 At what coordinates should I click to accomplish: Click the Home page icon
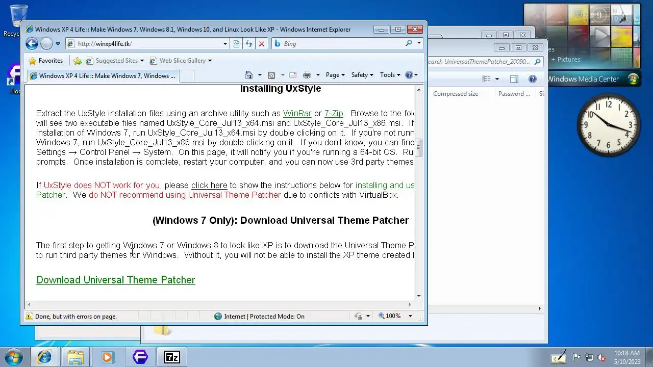249,75
